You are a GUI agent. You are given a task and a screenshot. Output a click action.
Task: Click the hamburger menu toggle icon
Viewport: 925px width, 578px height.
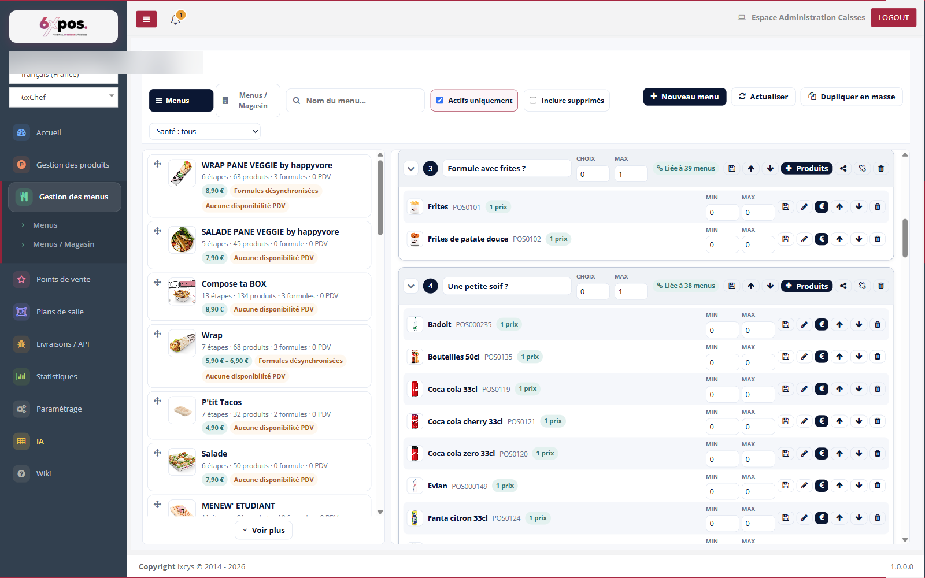[146, 19]
